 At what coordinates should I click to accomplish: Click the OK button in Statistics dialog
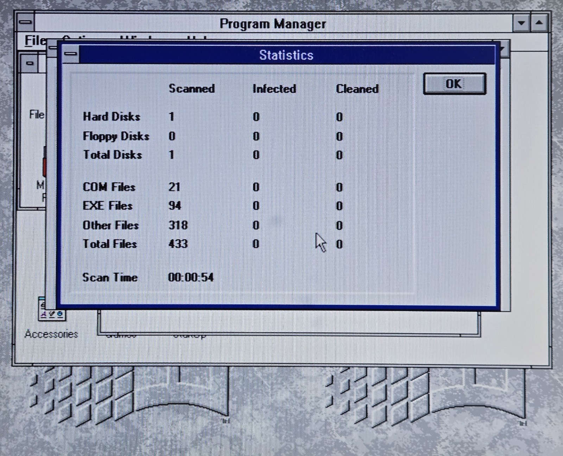(x=454, y=84)
